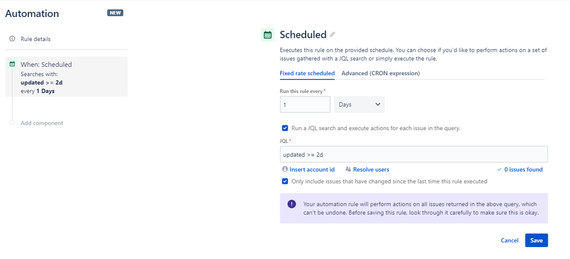
Task: Click the green calendar icon in sidebar trigger
Action: pyautogui.click(x=12, y=64)
